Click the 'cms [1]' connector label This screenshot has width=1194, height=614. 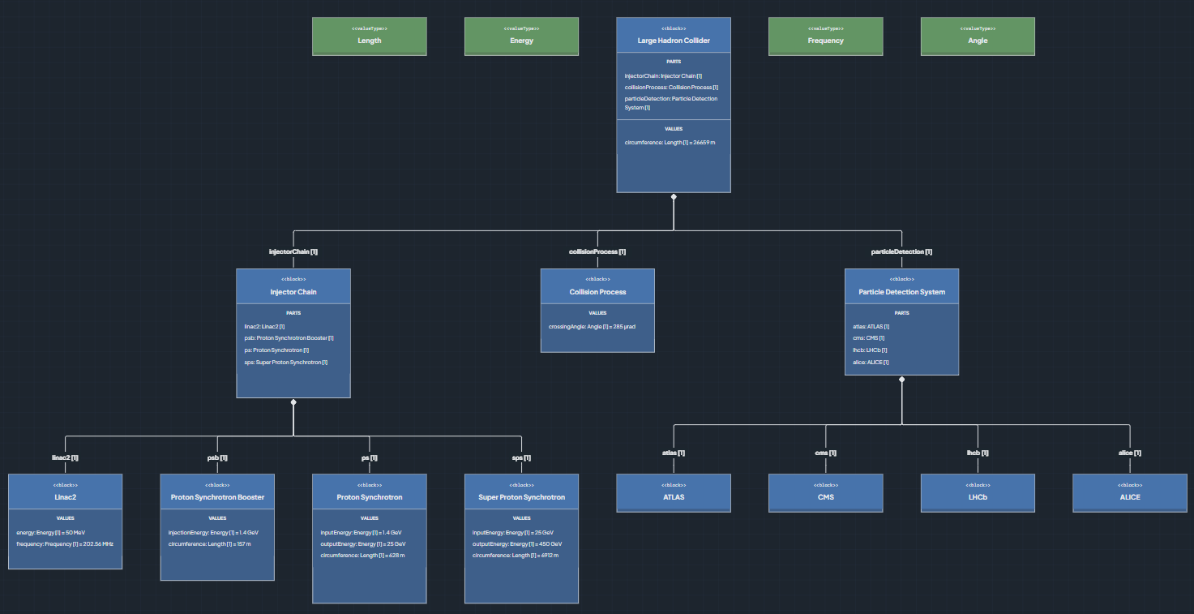[x=825, y=453]
